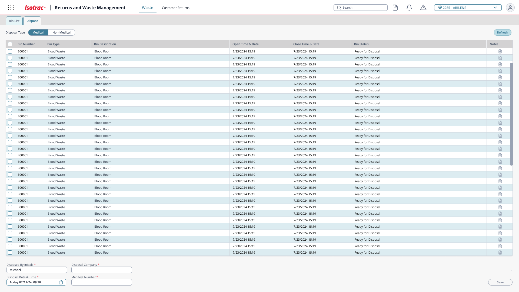519x292 pixels.
Task: Click the magnifier icon in Search box
Action: point(339,8)
